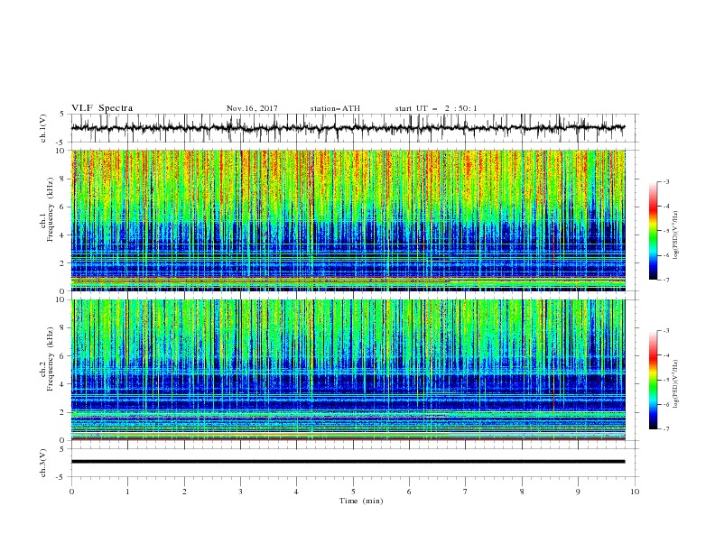The width and height of the screenshot is (715, 552).
Task: Click the time axis tick label '3'
Action: (240, 492)
